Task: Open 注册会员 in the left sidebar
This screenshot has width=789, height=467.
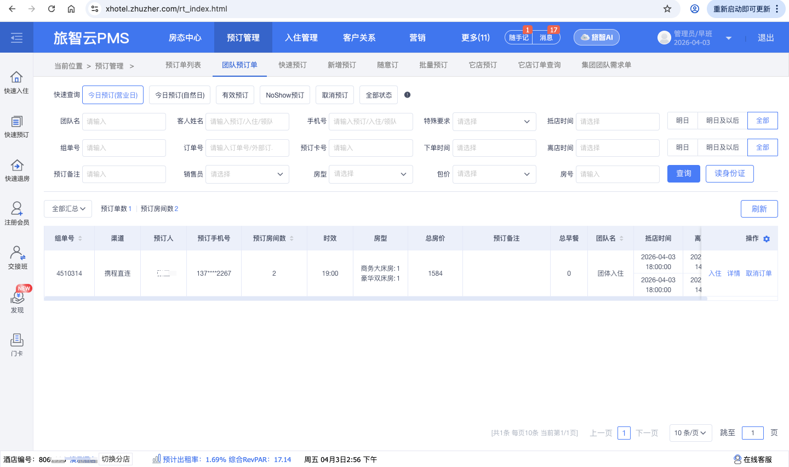Action: 16,214
